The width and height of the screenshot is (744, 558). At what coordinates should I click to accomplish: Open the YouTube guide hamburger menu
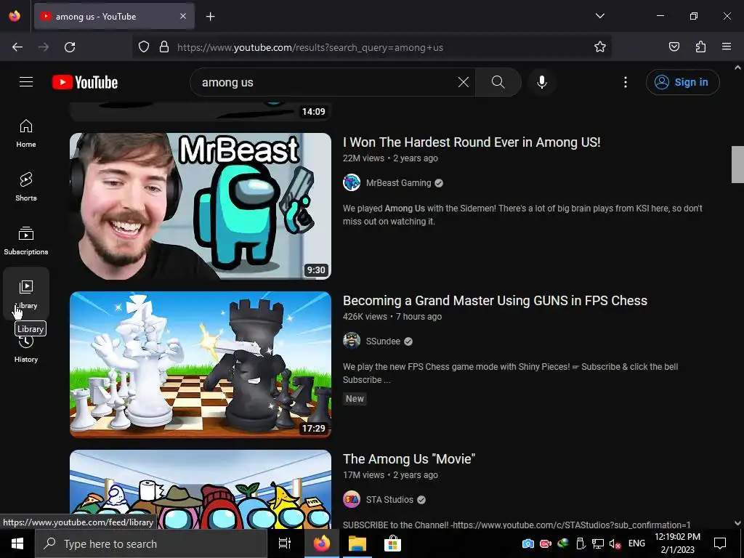point(26,82)
